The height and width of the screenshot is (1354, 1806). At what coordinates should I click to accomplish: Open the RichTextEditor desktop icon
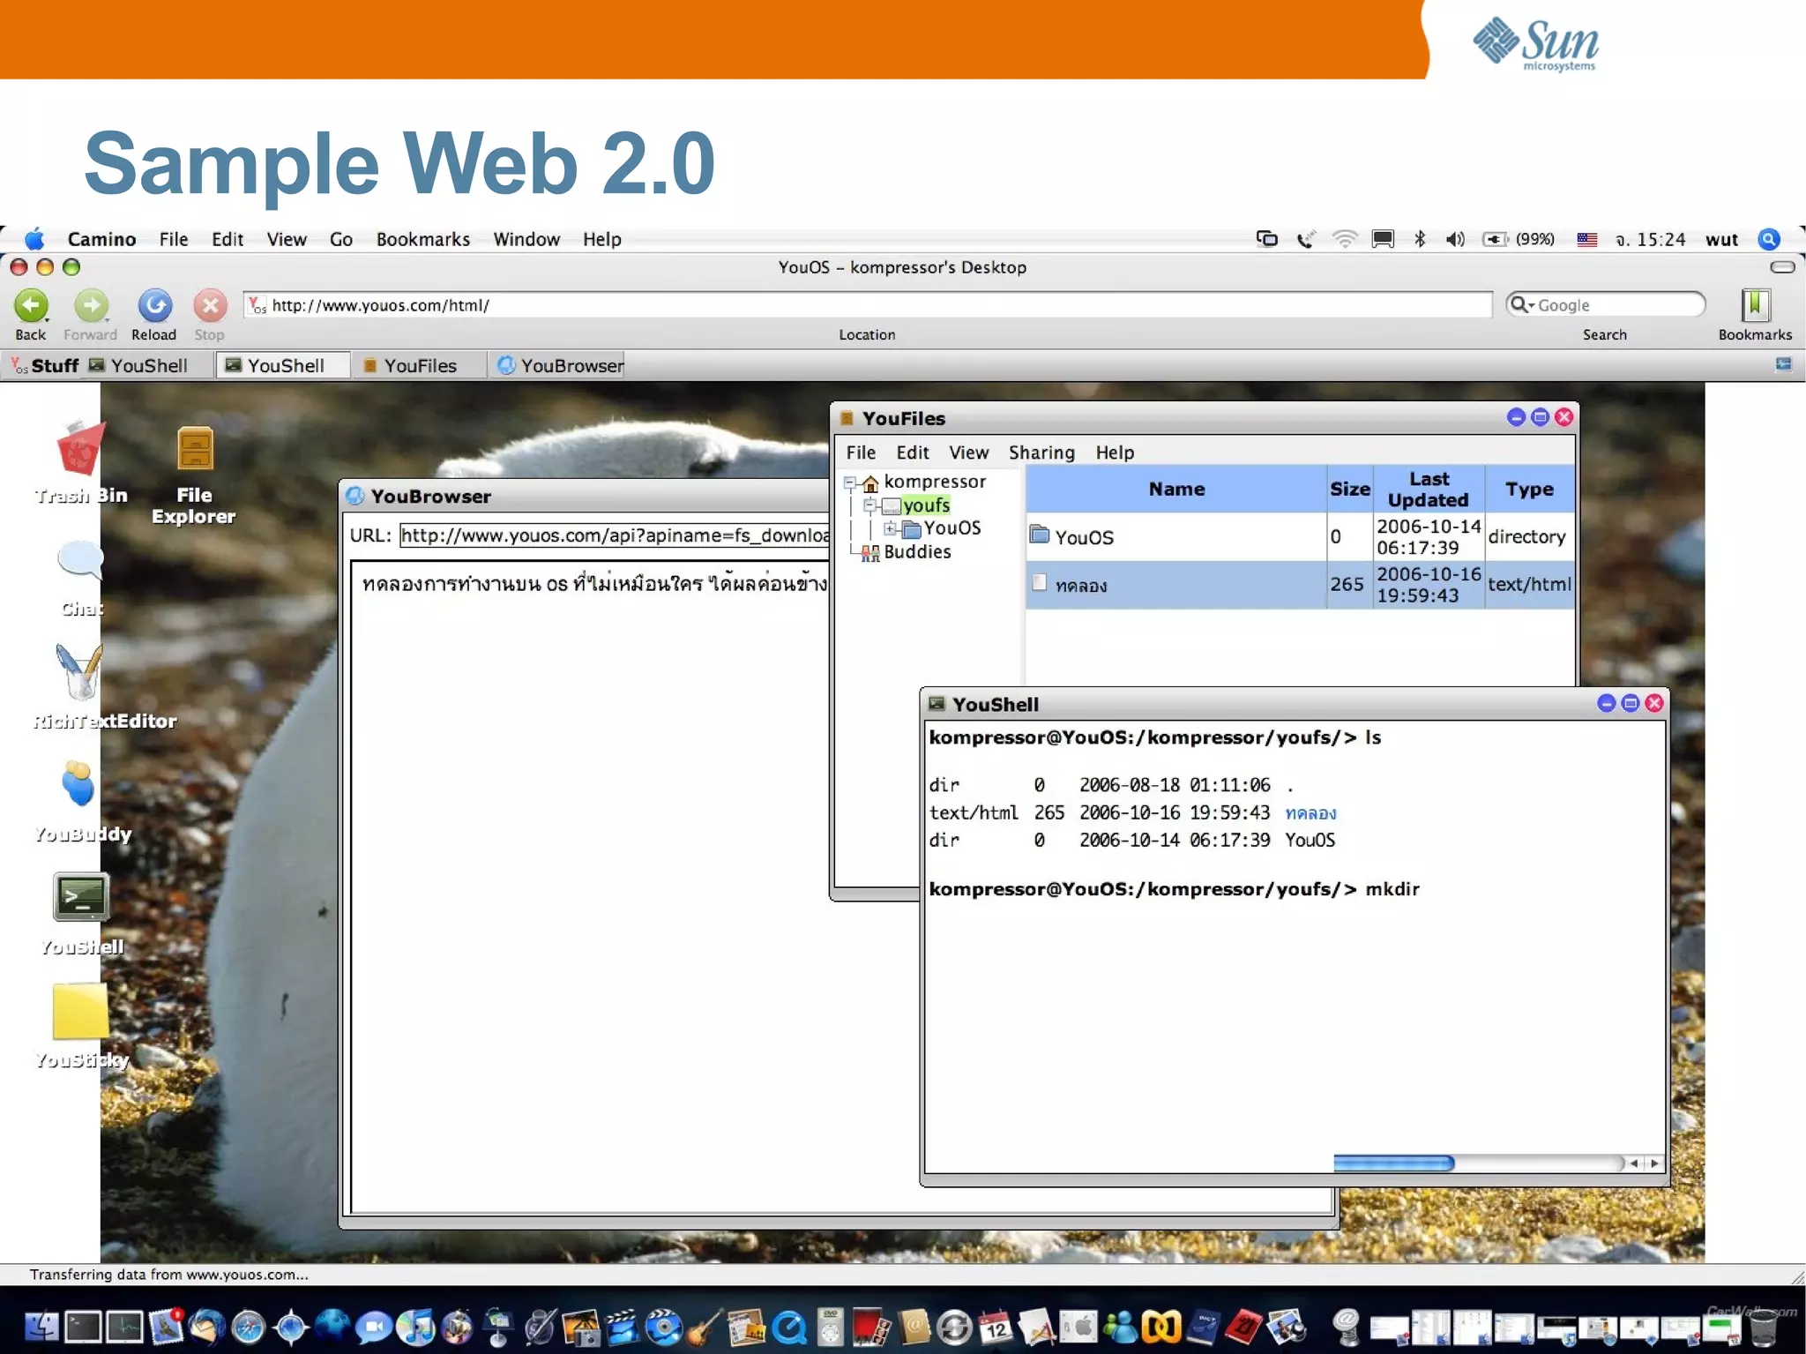[79, 671]
